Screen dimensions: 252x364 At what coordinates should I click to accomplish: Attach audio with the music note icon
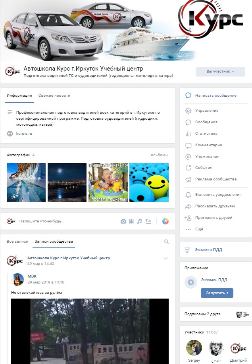tap(139, 221)
